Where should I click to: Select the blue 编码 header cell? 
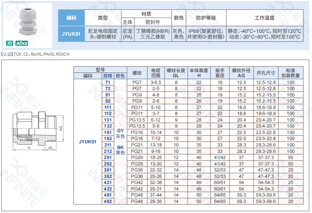point(71,18)
